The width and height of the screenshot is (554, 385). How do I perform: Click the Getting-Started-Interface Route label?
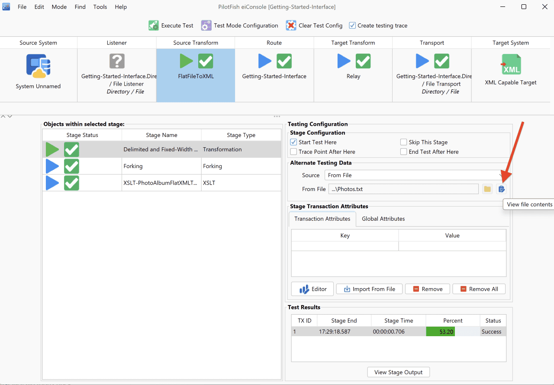[x=274, y=76]
